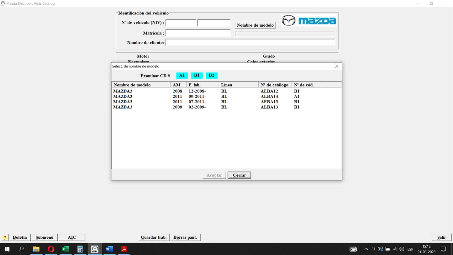Open the AIC button
This screenshot has height=255, width=453.
[72, 237]
